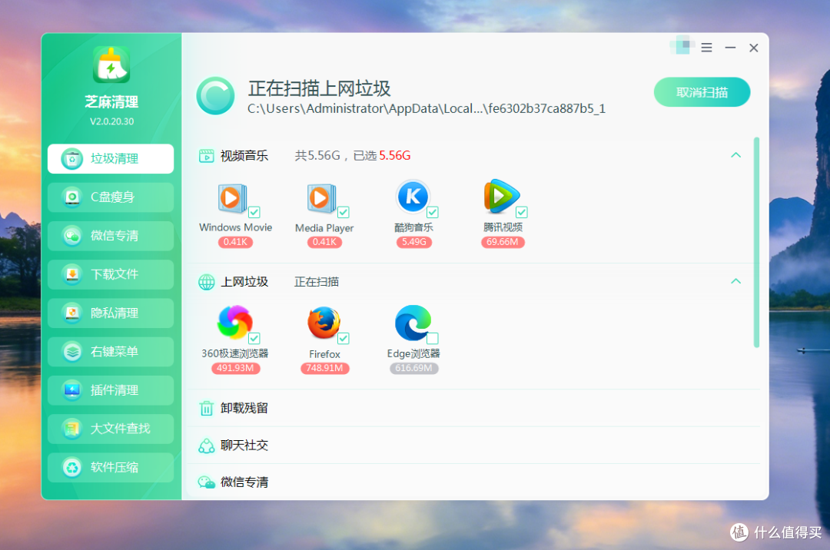Screen dimensions: 830x550
Task: Open the 右键菜单 sidebar tab
Action: pyautogui.click(x=111, y=352)
